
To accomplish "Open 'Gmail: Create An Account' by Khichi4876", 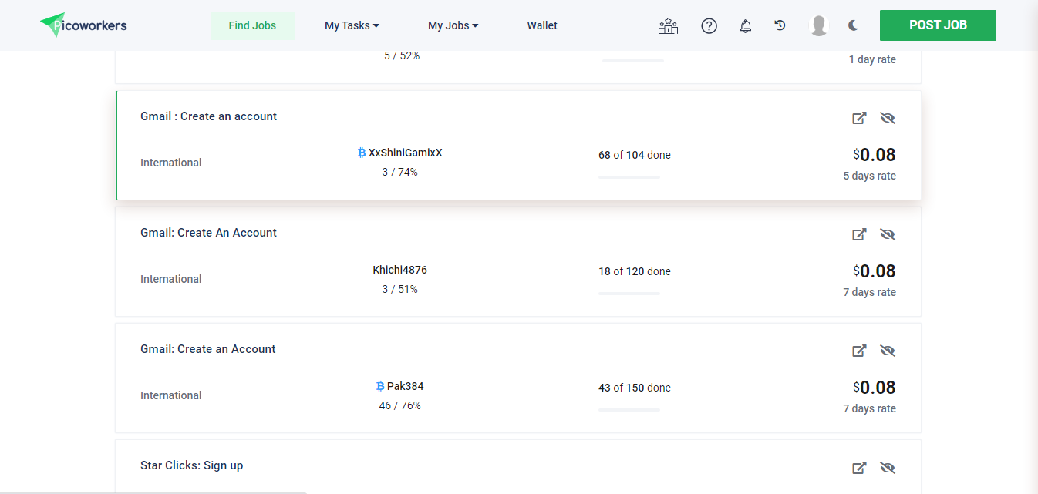I will (x=208, y=233).
